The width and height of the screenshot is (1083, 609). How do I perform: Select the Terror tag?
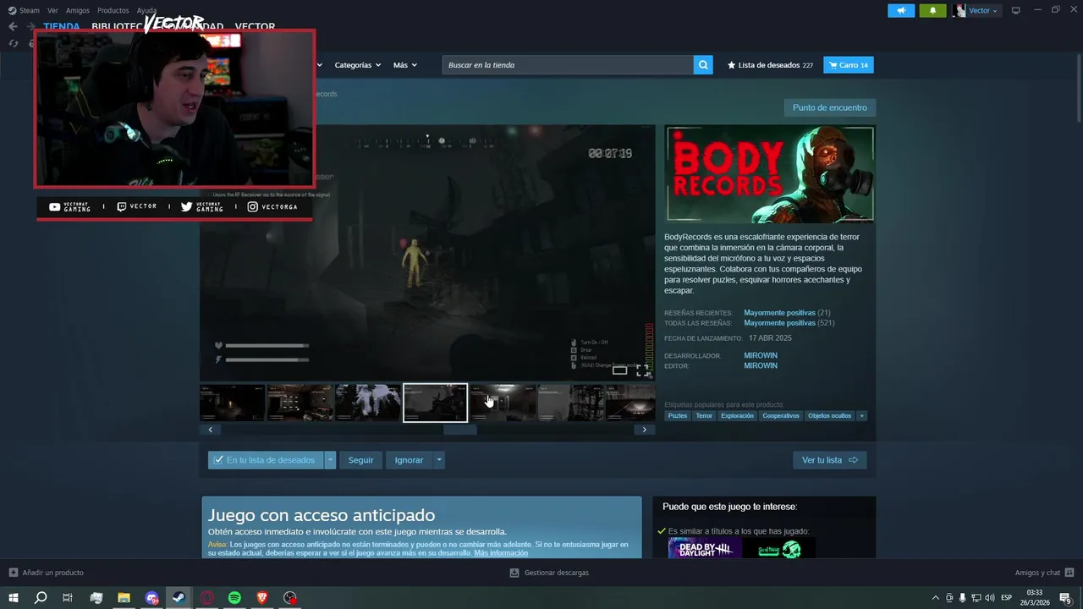704,416
